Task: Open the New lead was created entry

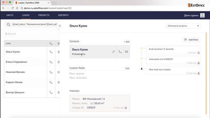Action: [173, 70]
